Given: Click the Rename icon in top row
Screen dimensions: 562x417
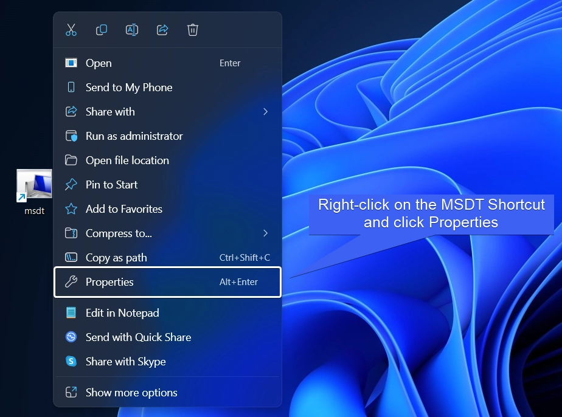Looking at the screenshot, I should pos(132,30).
